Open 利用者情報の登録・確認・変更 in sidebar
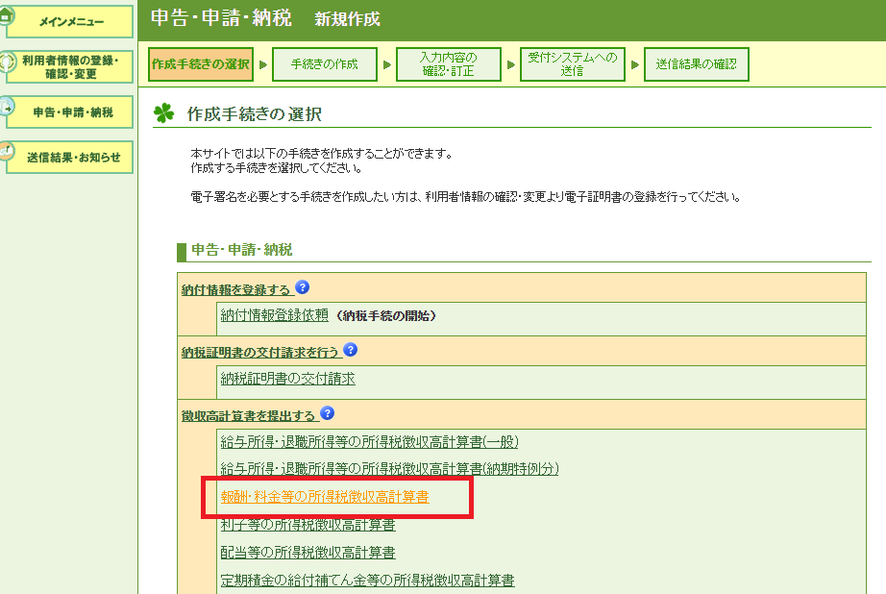 coord(71,67)
